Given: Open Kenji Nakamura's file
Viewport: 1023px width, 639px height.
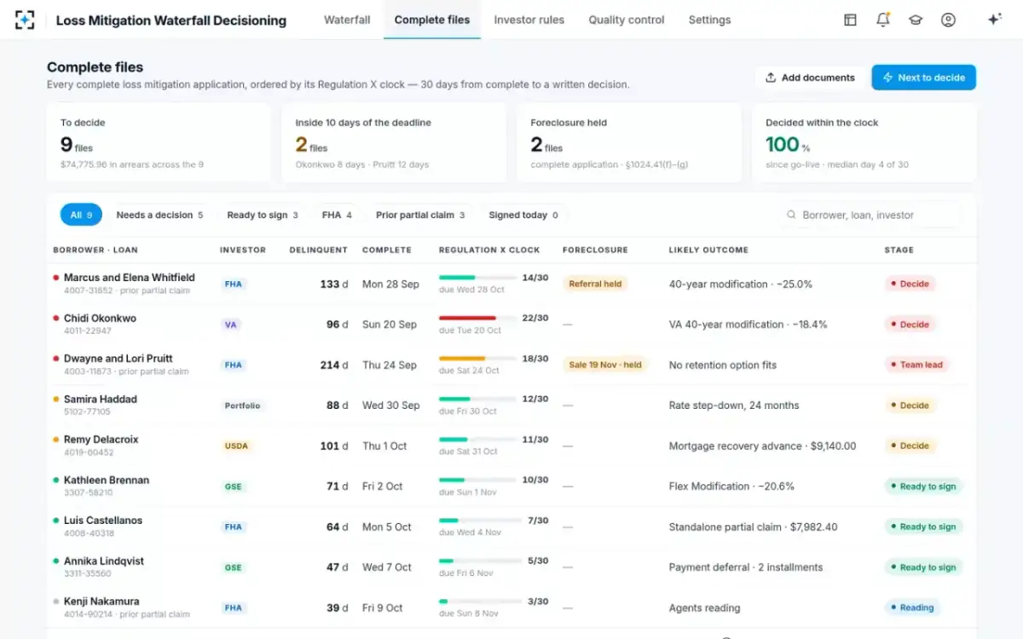Looking at the screenshot, I should 101,602.
